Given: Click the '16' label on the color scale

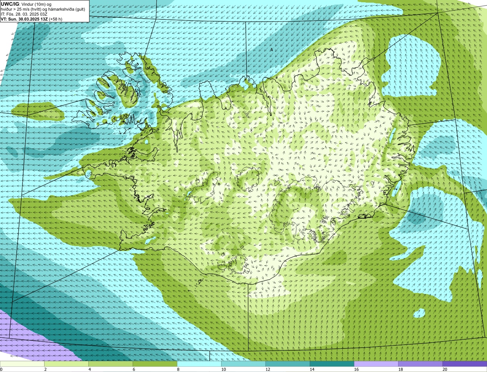Looking at the screenshot, I should click(356, 369).
